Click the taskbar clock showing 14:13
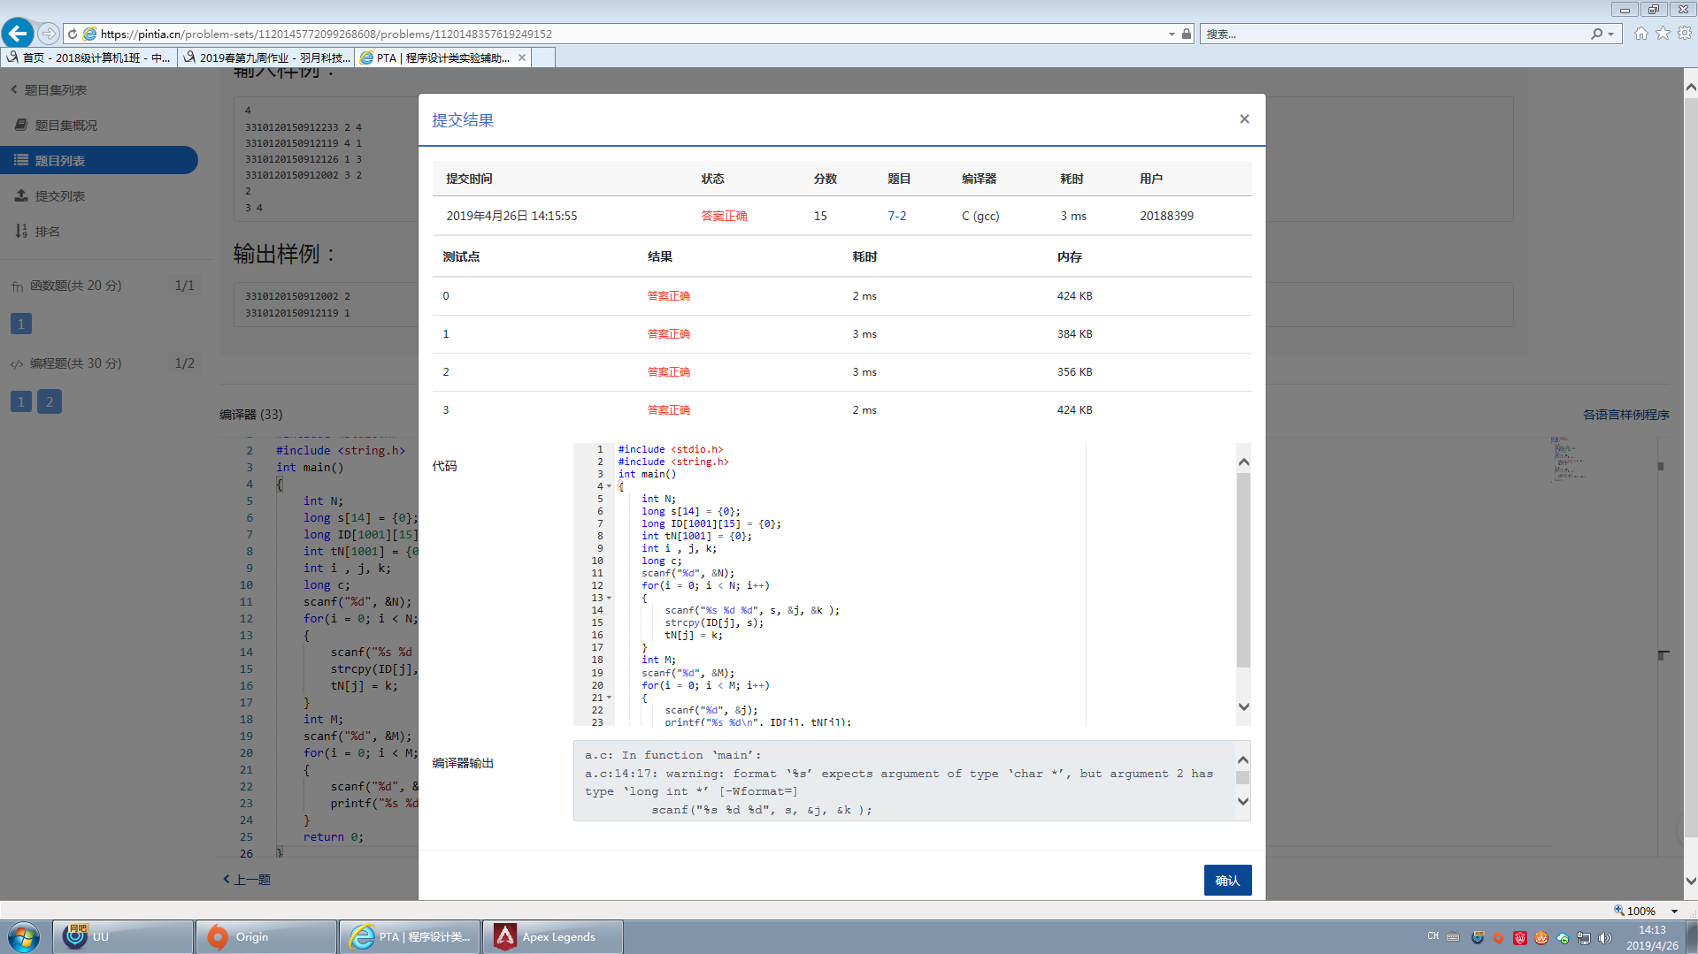The width and height of the screenshot is (1698, 954). tap(1652, 937)
